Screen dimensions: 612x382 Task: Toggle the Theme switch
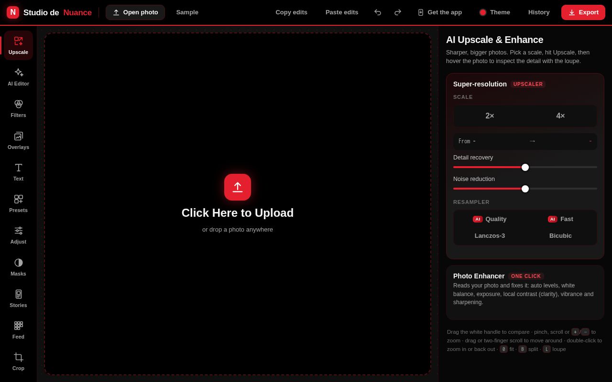(495, 12)
